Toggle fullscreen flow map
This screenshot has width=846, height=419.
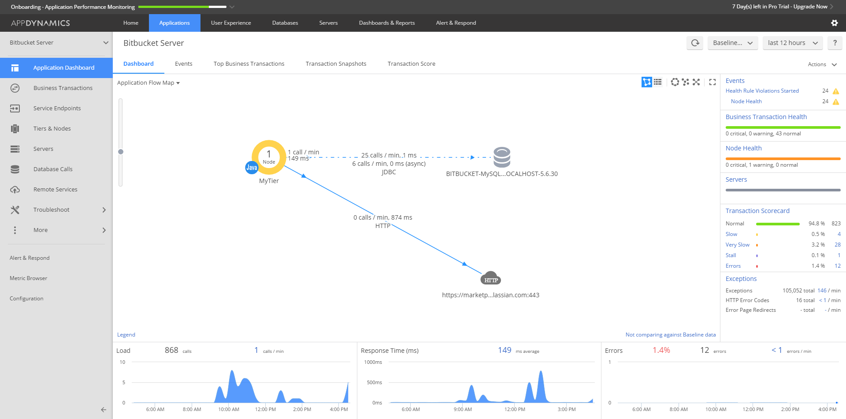[x=712, y=82]
